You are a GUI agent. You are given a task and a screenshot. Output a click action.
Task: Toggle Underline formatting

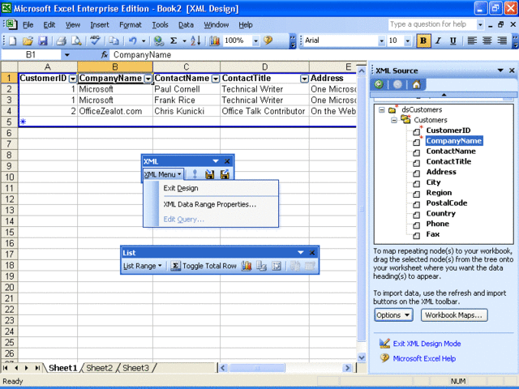pos(453,41)
